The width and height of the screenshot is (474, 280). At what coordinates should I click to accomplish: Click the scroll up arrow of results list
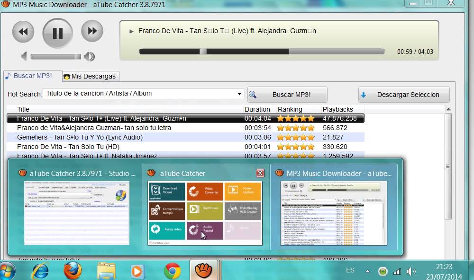pyautogui.click(x=448, y=109)
